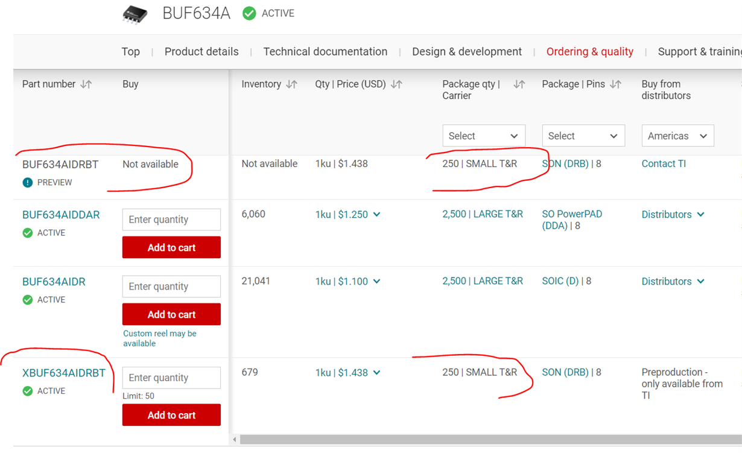The width and height of the screenshot is (742, 453).
Task: Click the Contact TI link
Action: (x=664, y=163)
